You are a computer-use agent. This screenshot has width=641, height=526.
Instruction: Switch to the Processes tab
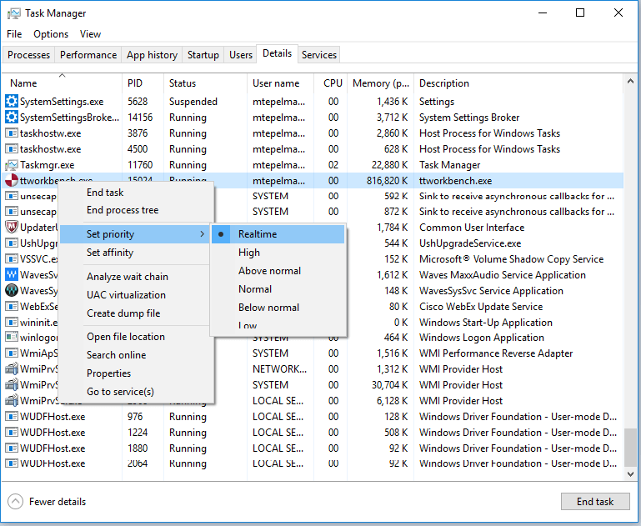pos(28,55)
